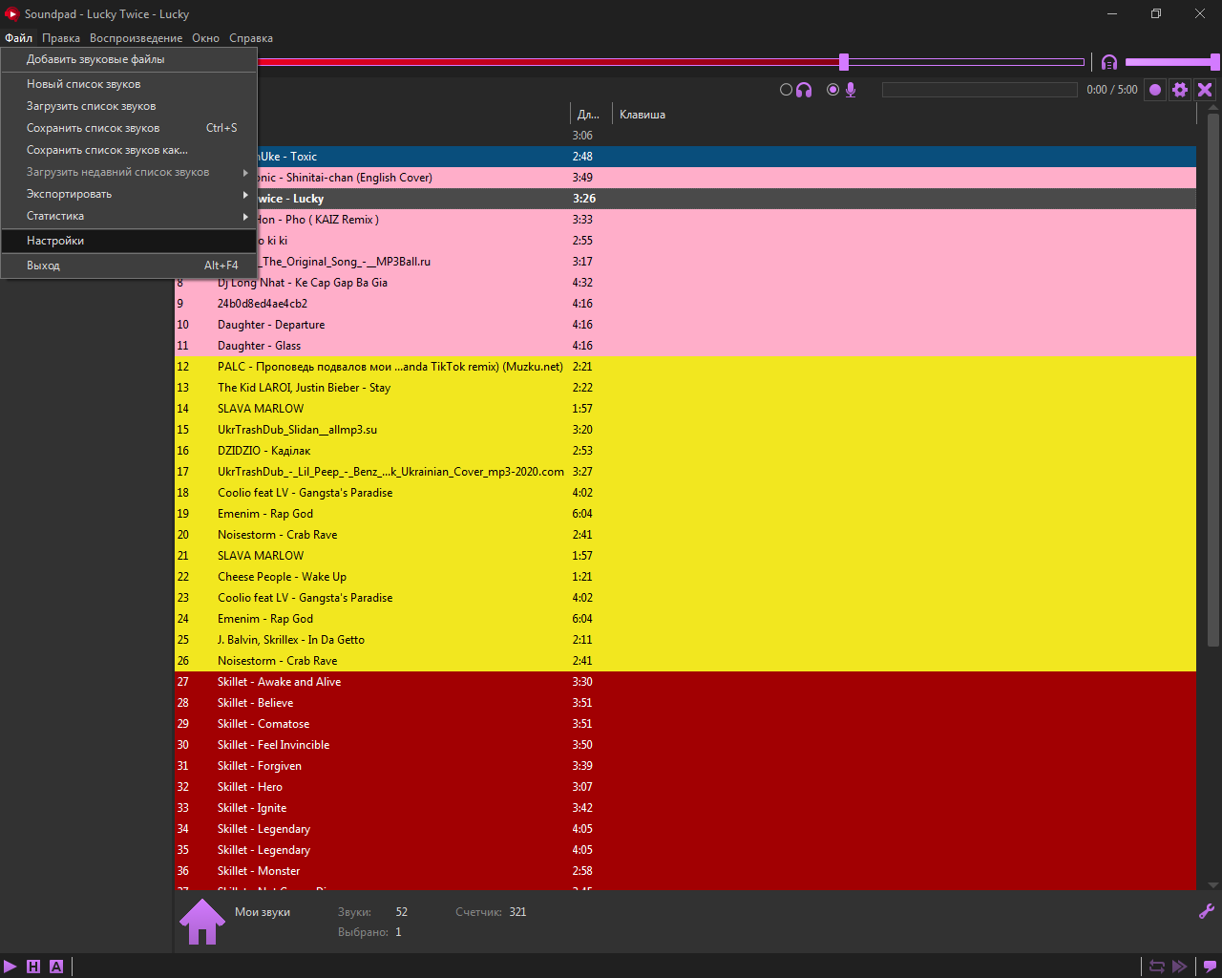
Task: Click the Мои звуки label
Action: click(x=263, y=912)
